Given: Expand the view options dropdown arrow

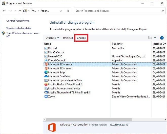Looking at the screenshot, I should click(155, 38).
